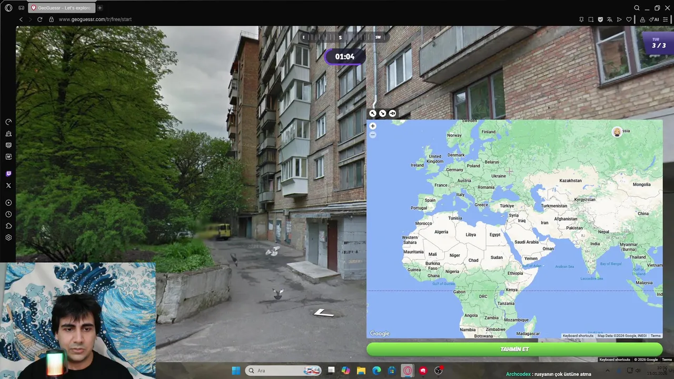Open the Aria AI assistant
This screenshot has width=674, height=379.
click(655, 19)
